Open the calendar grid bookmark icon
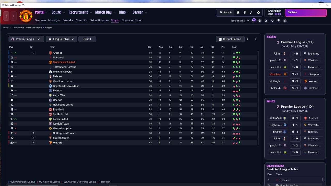331x186 pixels. [285, 21]
